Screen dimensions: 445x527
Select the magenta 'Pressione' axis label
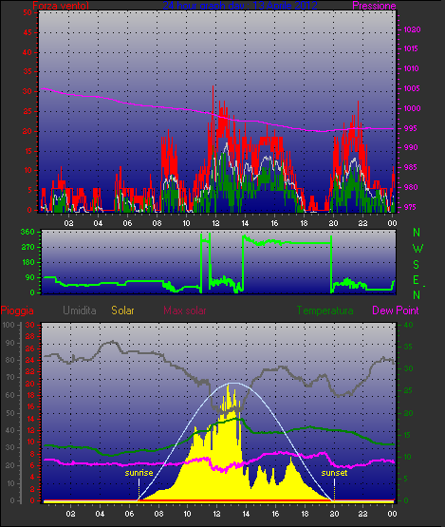[x=374, y=6]
